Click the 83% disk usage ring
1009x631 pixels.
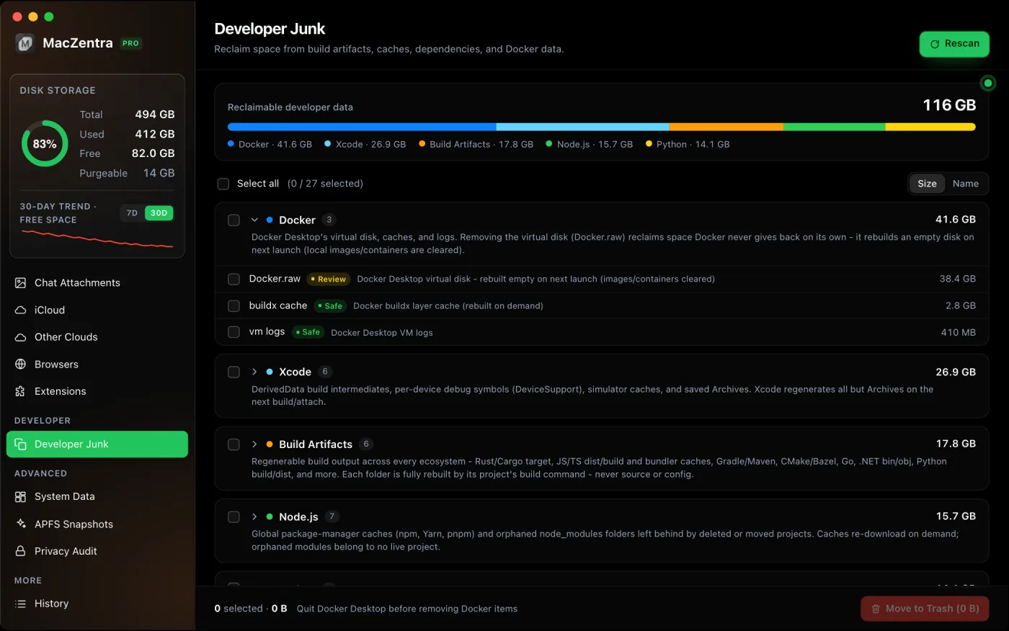coord(45,143)
